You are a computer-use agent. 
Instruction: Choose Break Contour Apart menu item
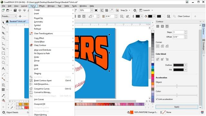(52, 81)
